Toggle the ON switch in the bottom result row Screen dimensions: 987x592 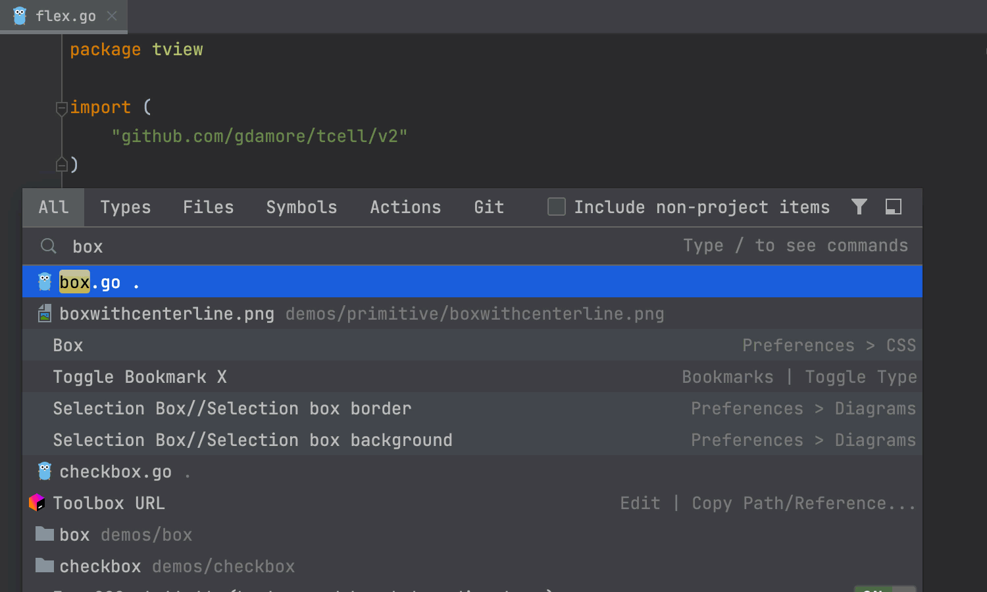[x=884, y=589]
